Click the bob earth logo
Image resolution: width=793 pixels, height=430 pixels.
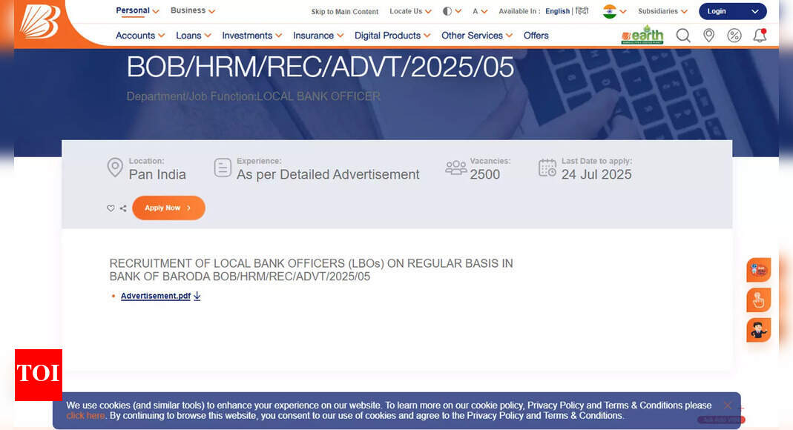[x=642, y=35]
